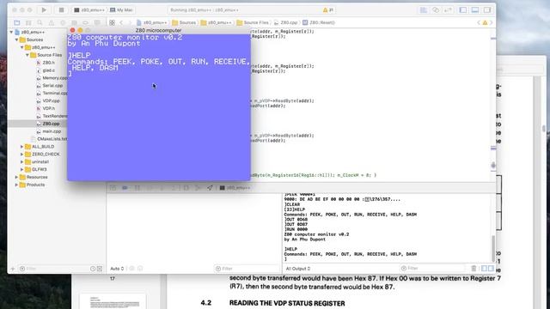Go back in editor history
Viewport: 550px width, 309px height.
(121, 22)
